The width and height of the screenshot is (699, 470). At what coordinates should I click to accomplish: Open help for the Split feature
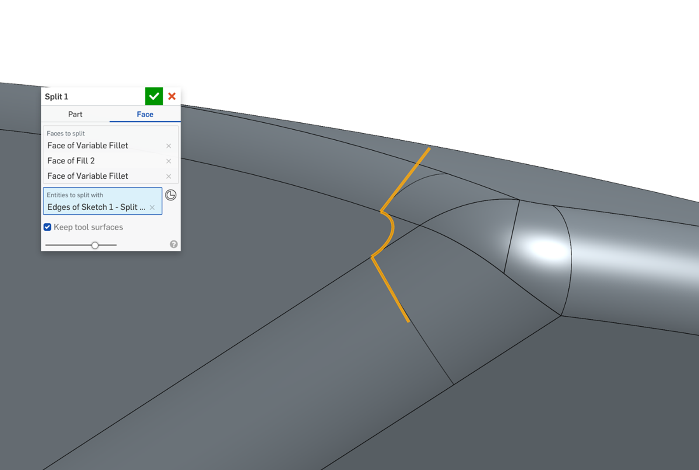click(x=173, y=244)
